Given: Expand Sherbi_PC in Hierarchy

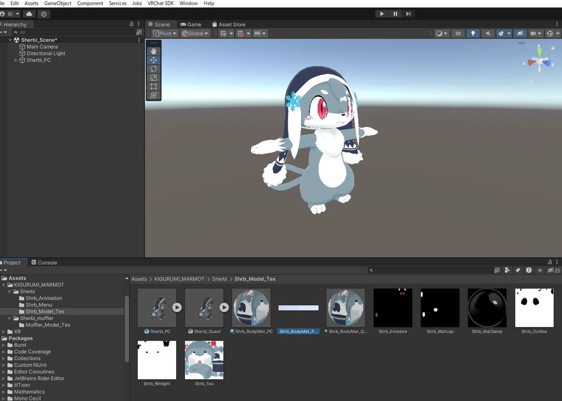Looking at the screenshot, I should coord(16,60).
